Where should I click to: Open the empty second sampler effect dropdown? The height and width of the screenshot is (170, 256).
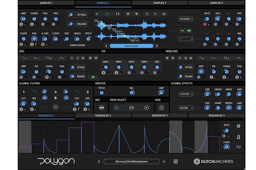coord(186,39)
